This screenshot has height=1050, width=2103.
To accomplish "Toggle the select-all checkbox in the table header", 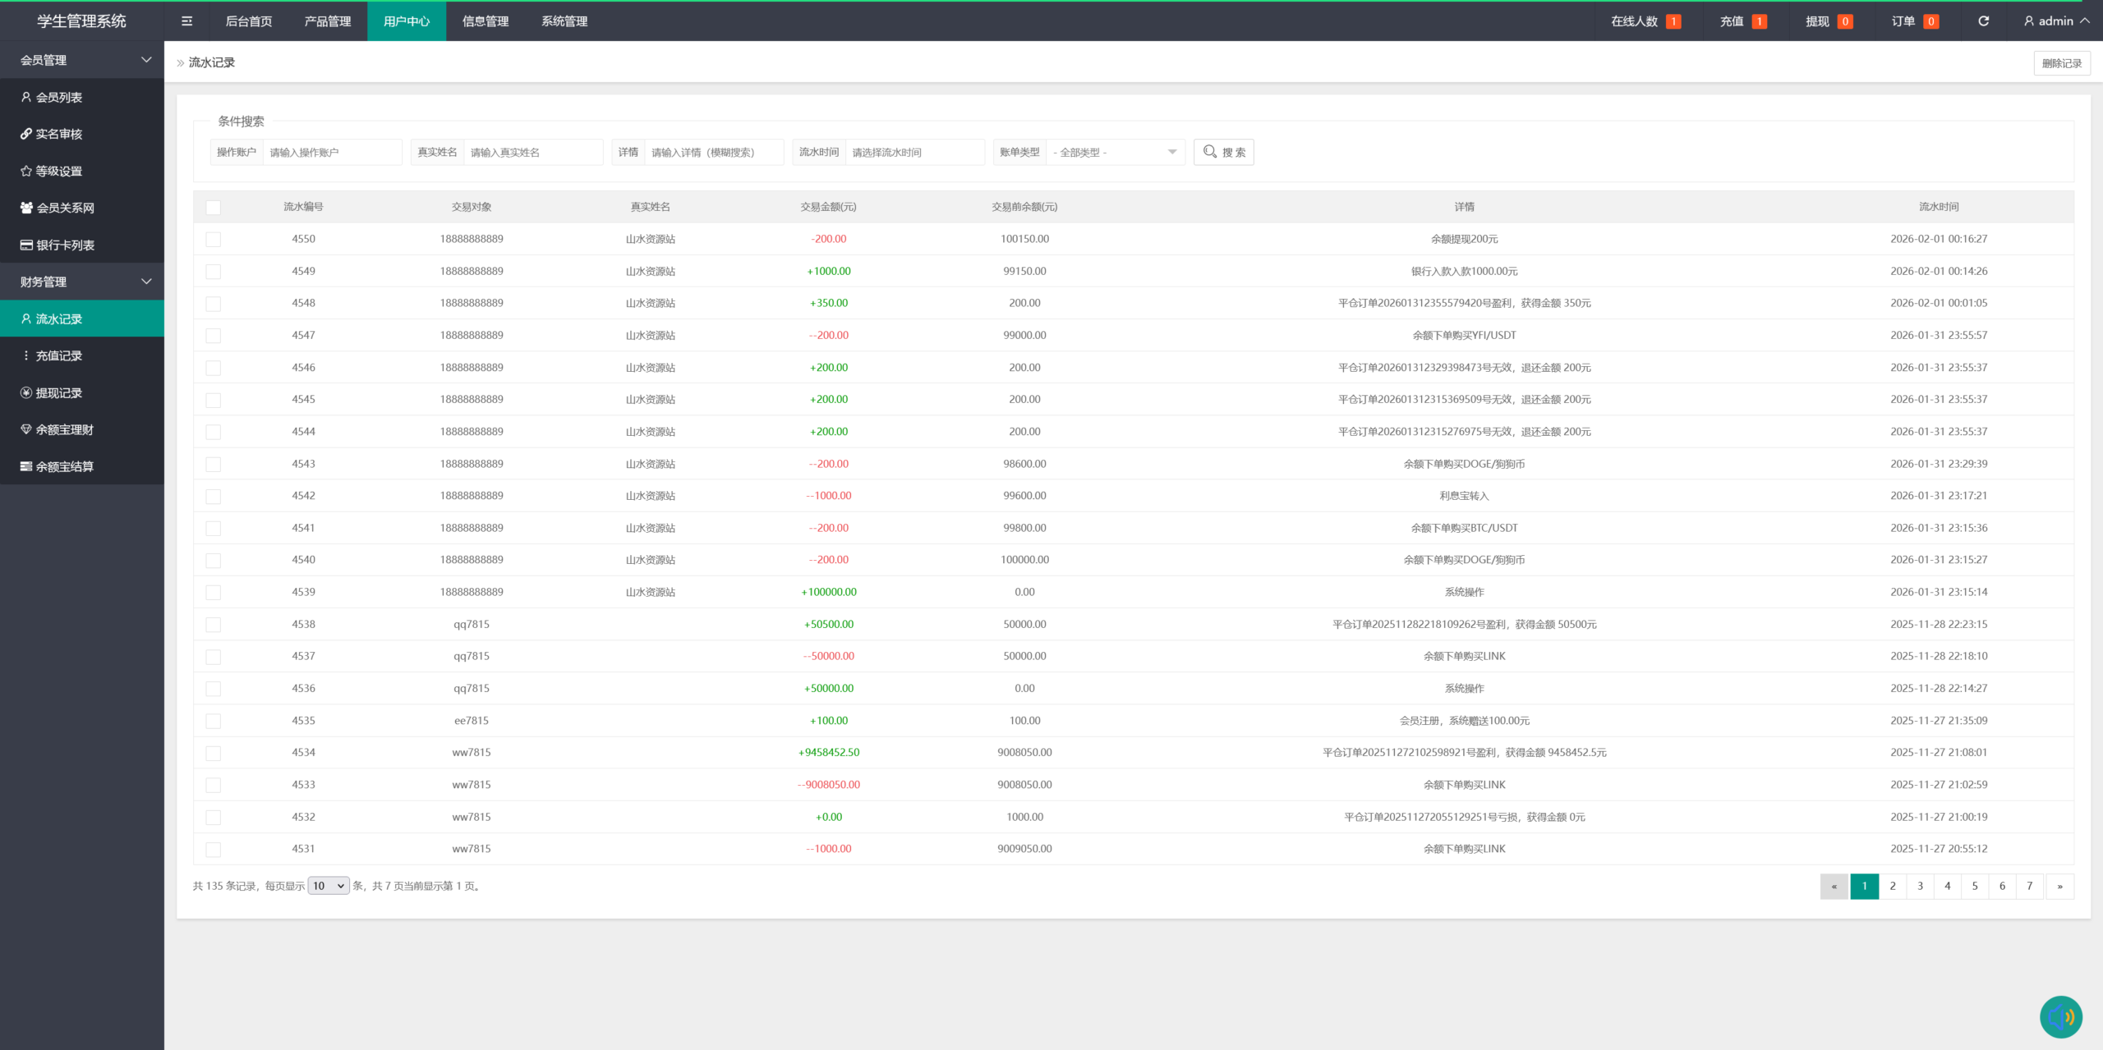I will pyautogui.click(x=214, y=207).
